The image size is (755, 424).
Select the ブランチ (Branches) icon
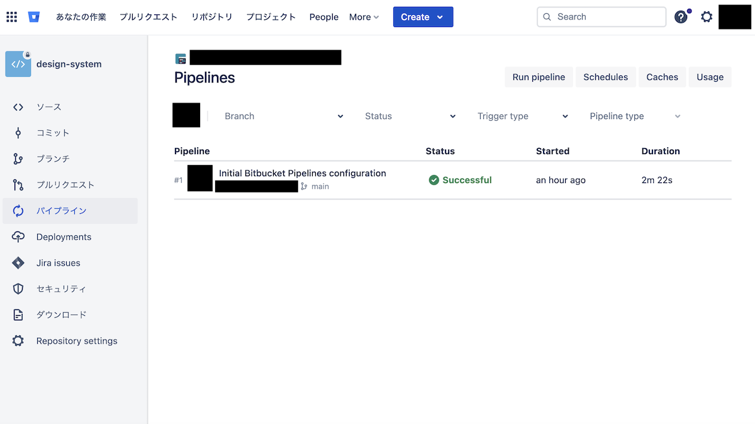coord(18,159)
